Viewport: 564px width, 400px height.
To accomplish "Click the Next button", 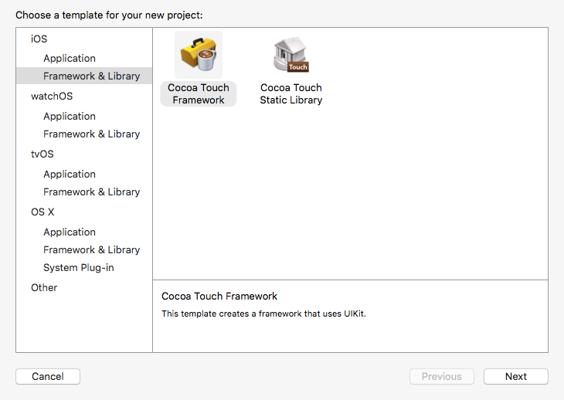I will pyautogui.click(x=516, y=376).
